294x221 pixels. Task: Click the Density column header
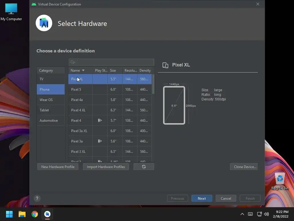145,71
